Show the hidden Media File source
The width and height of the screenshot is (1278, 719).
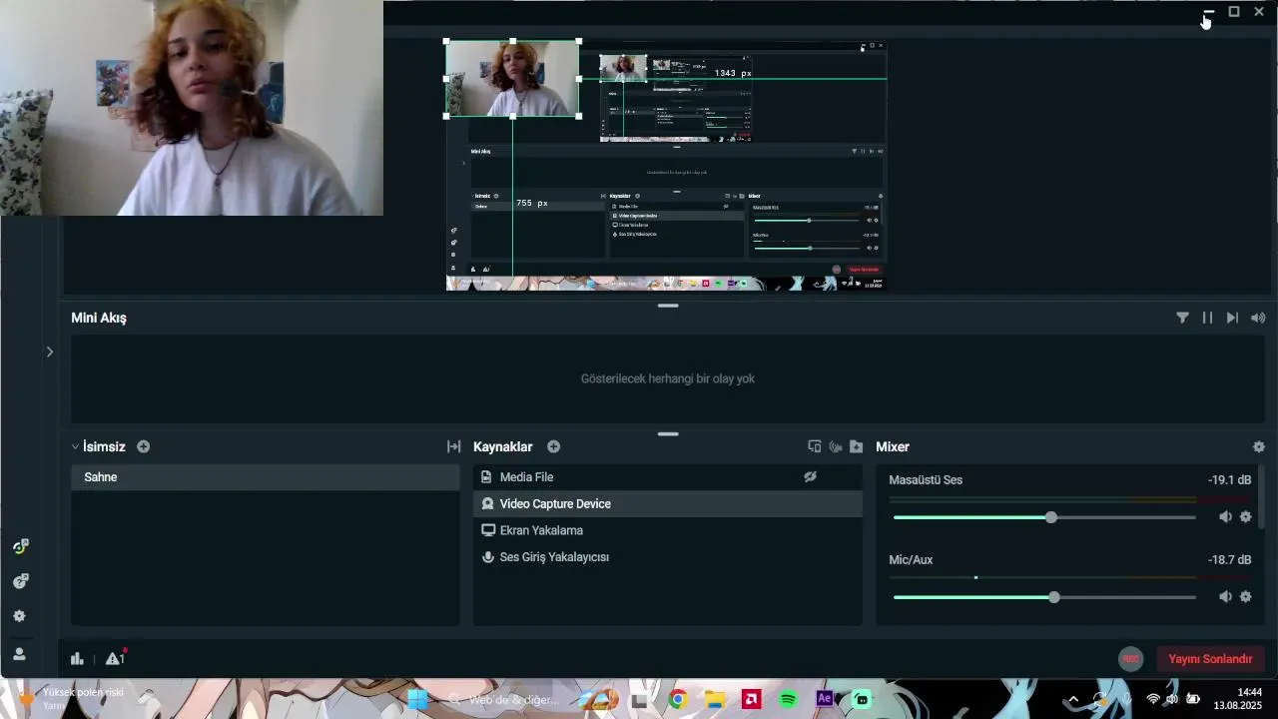point(810,477)
